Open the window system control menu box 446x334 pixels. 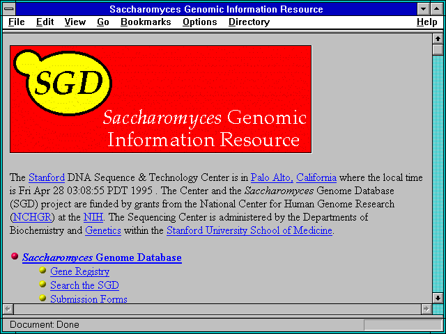(x=9, y=9)
